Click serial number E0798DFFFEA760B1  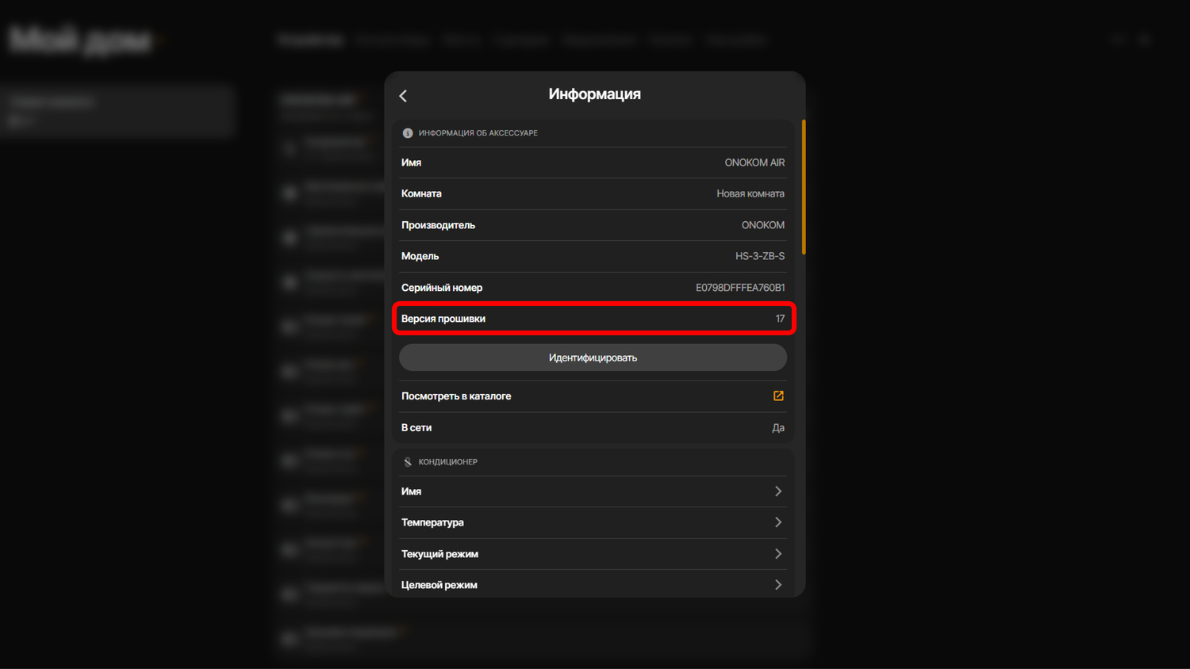coord(739,288)
